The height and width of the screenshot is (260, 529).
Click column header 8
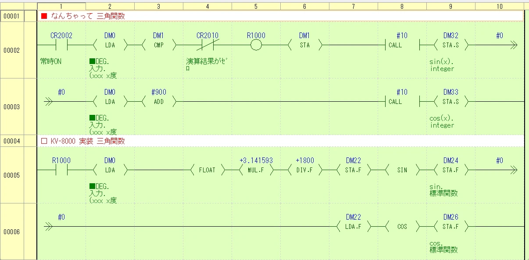pyautogui.click(x=402, y=6)
